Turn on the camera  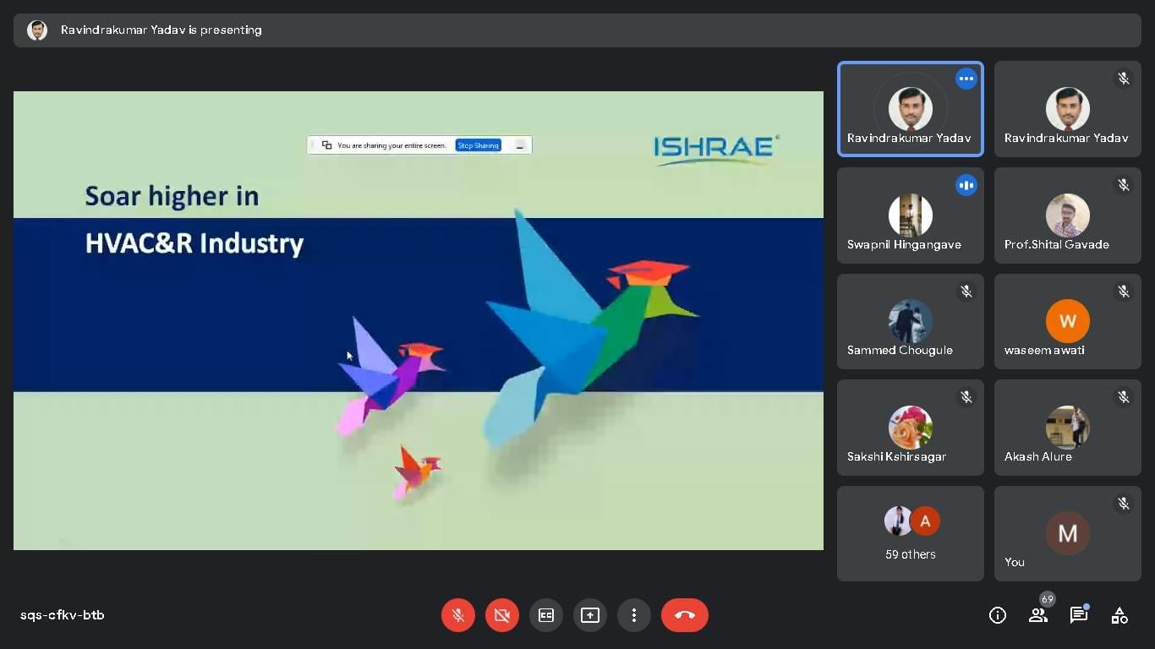501,615
